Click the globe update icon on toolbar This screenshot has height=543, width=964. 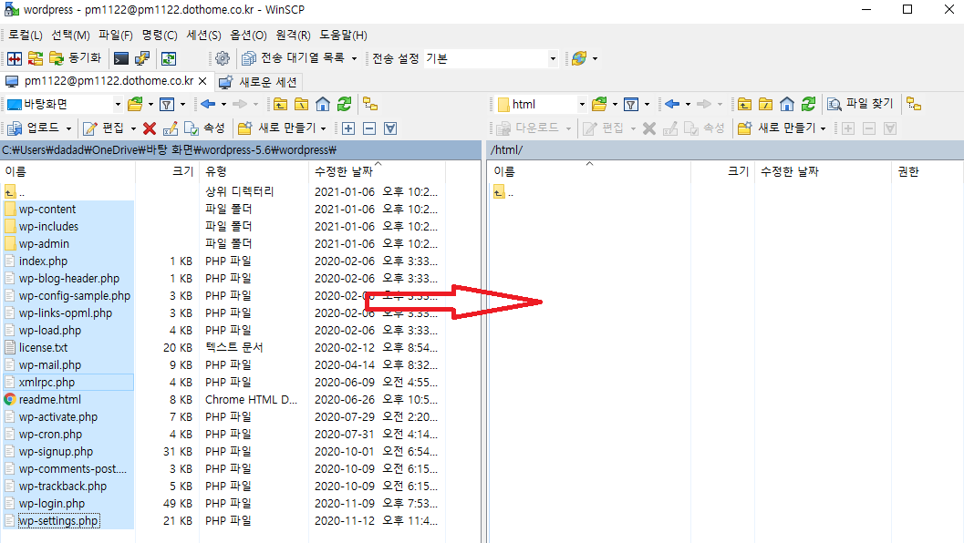579,58
